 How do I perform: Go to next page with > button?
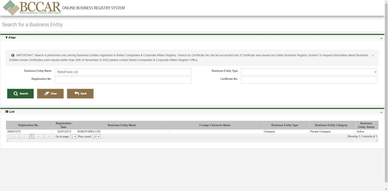coord(39,137)
